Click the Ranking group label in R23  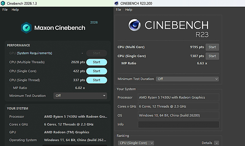point(123,136)
